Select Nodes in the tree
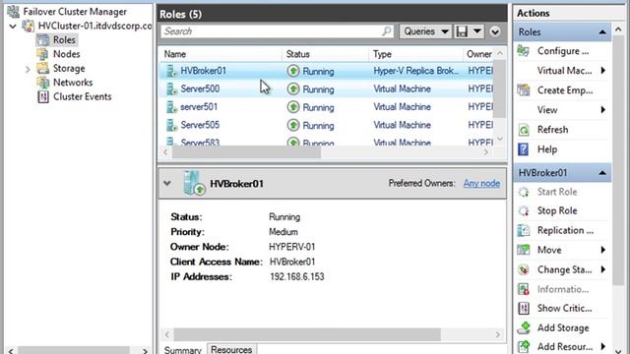Image resolution: width=630 pixels, height=354 pixels. 67,54
